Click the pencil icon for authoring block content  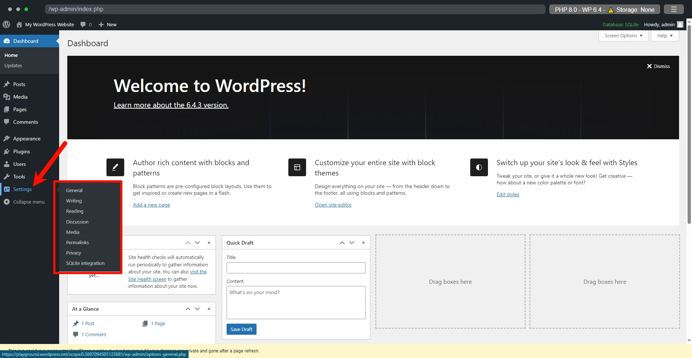115,167
